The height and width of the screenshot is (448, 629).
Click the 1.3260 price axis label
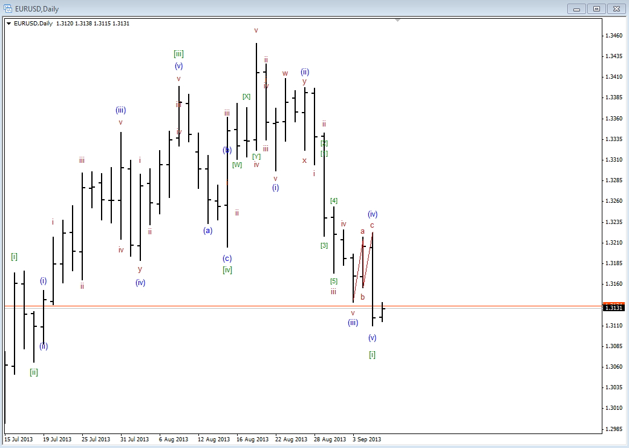(614, 201)
